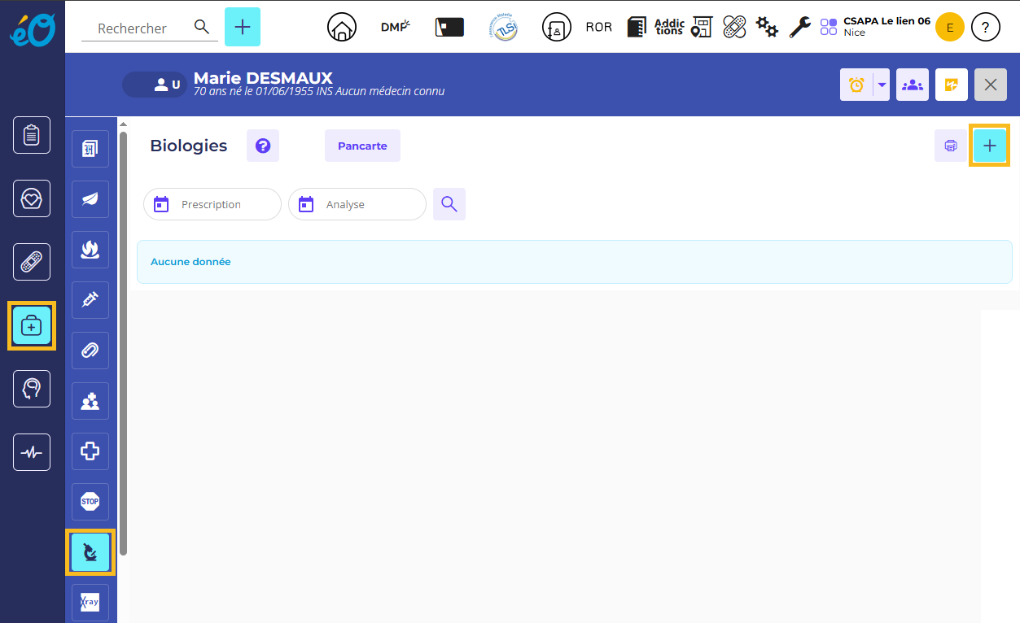1020x623 pixels.
Task: Click the DMP icon in top toolbar
Action: click(x=395, y=28)
